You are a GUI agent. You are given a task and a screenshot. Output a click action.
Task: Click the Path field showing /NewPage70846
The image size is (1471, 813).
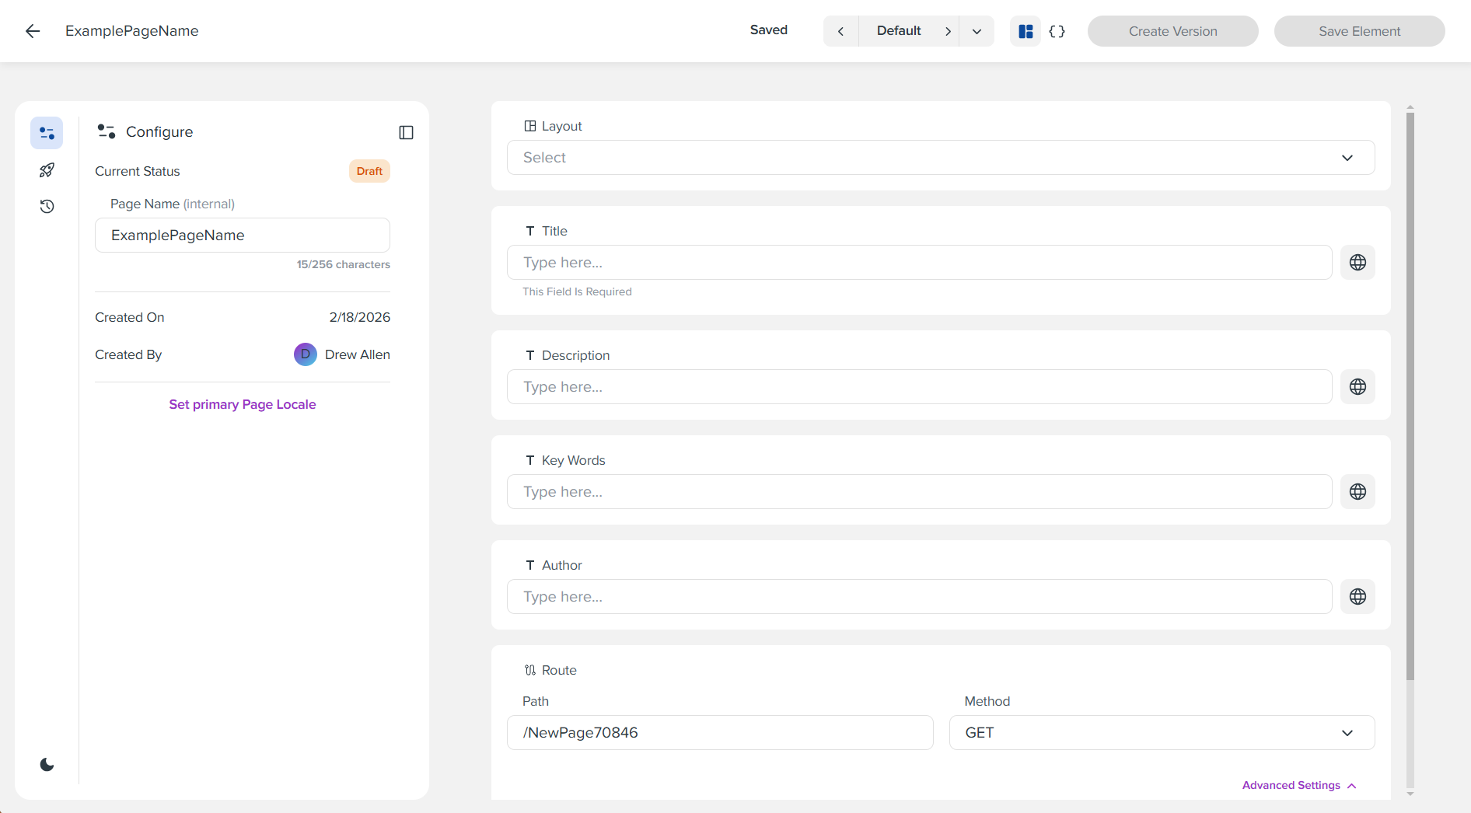[719, 732]
